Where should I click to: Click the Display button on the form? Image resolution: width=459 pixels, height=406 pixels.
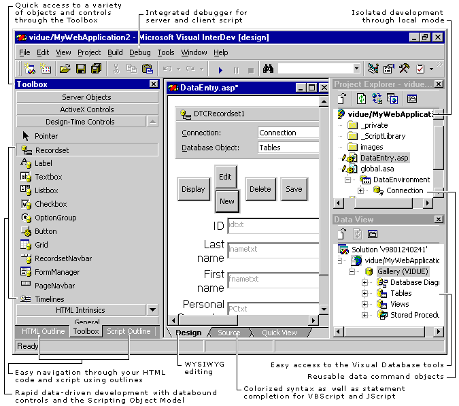193,189
